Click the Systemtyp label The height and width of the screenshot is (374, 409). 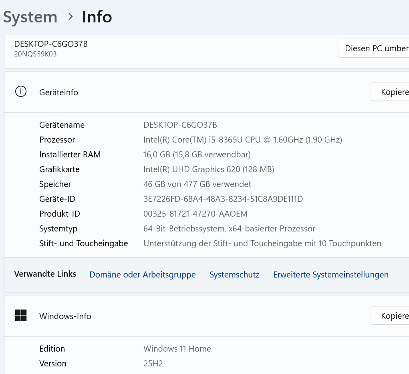[58, 229]
